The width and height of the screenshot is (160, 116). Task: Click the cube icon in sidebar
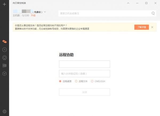click(x=4, y=73)
